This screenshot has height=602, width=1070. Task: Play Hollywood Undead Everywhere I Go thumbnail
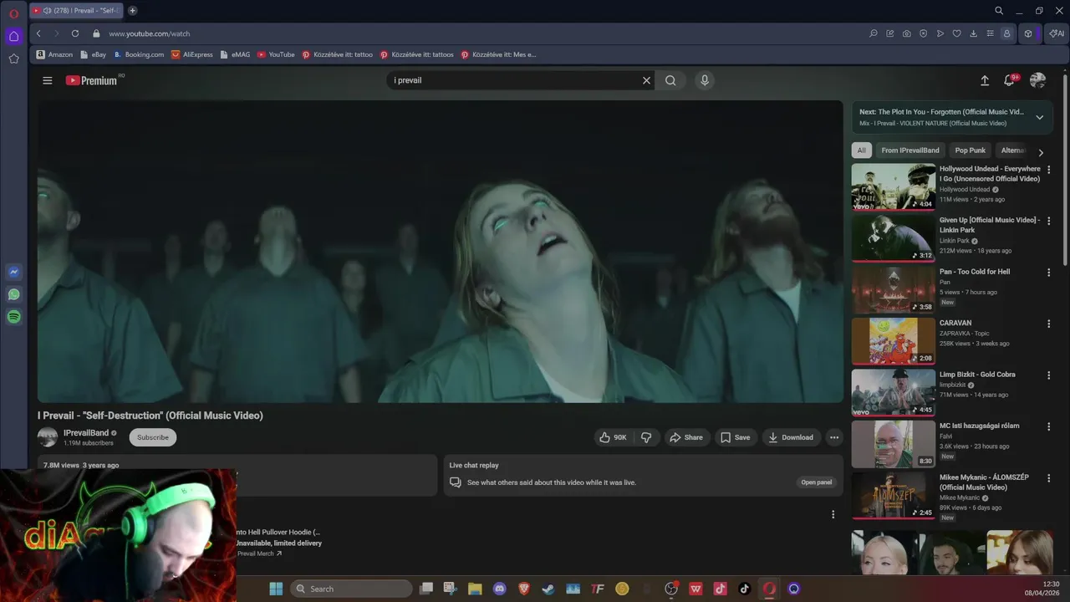pyautogui.click(x=894, y=186)
